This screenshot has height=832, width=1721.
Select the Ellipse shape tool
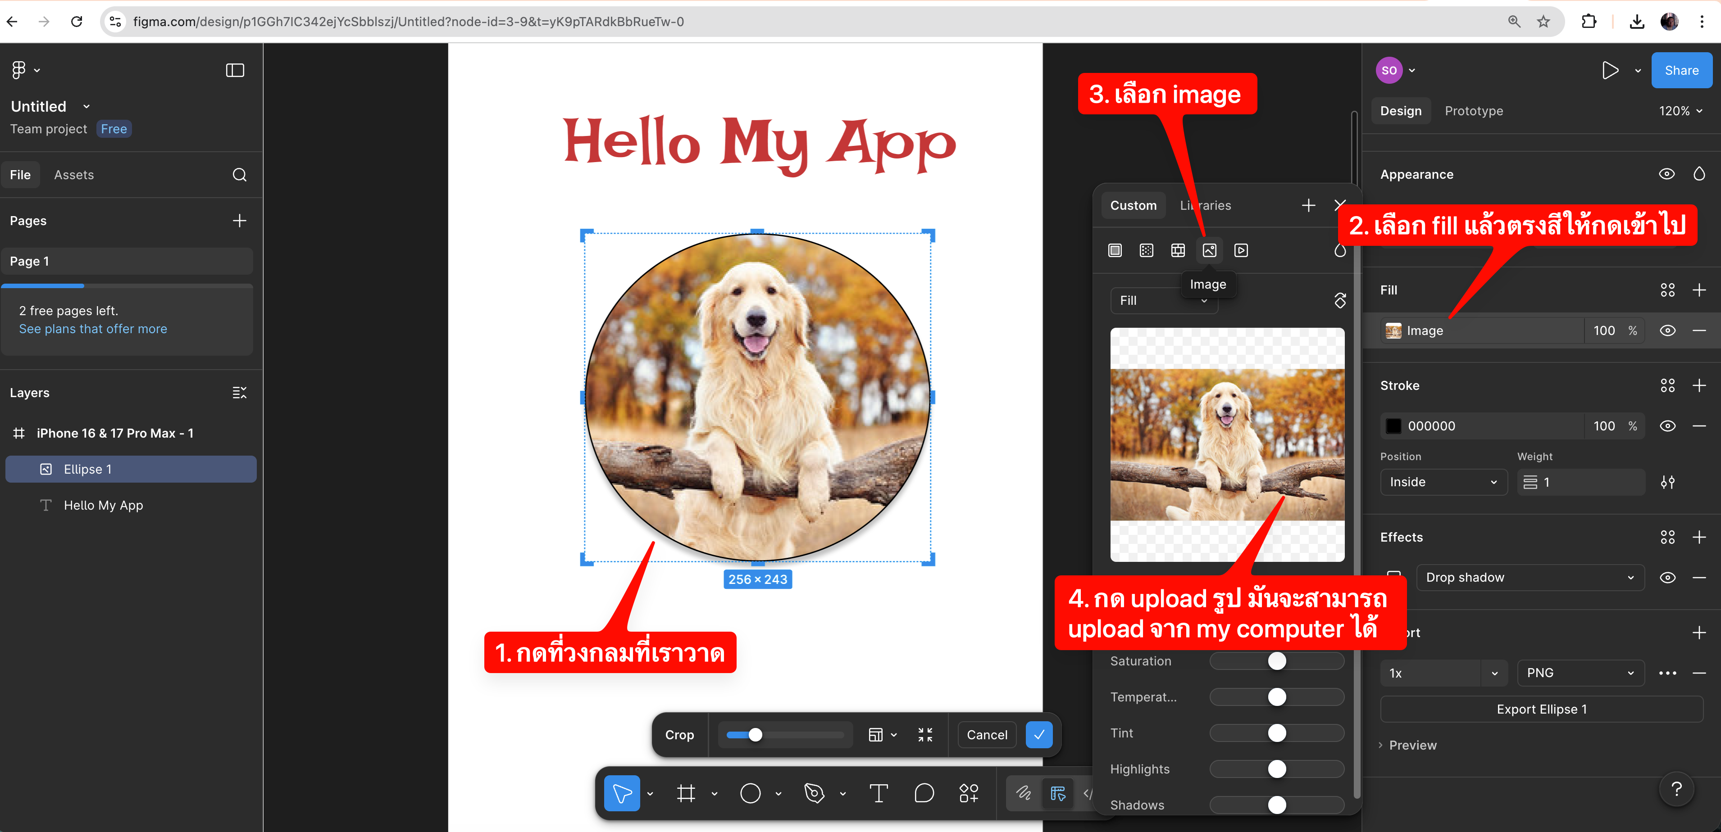tap(750, 793)
